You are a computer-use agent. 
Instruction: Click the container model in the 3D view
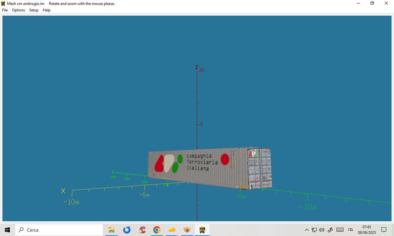pyautogui.click(x=210, y=168)
